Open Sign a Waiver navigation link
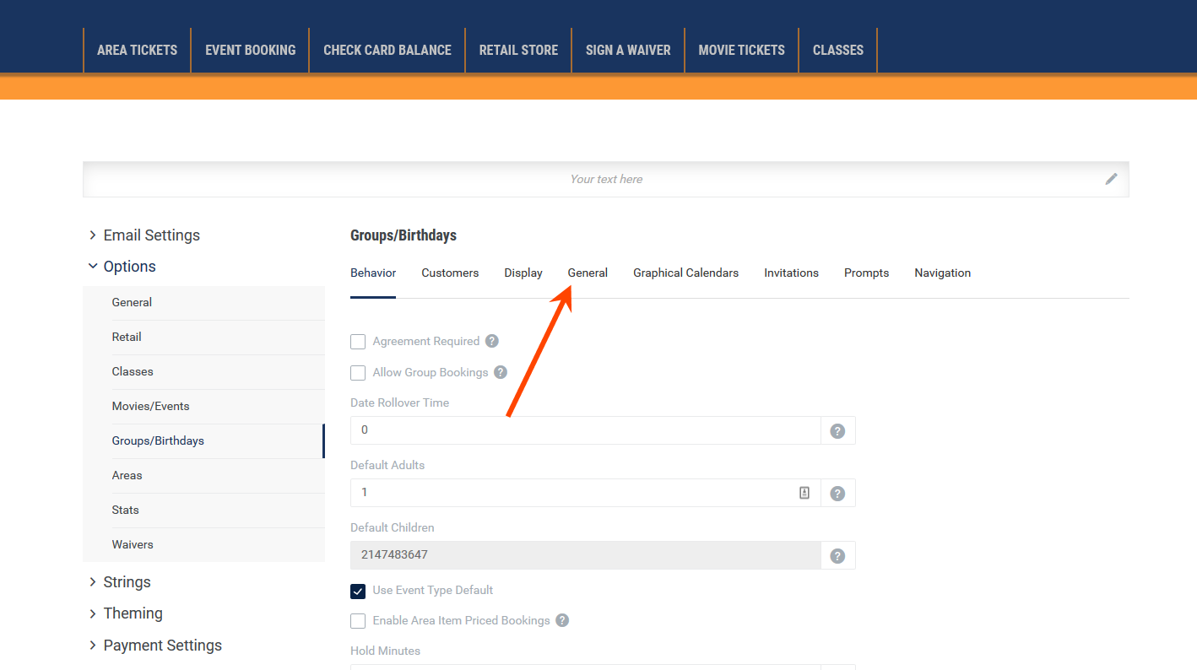The width and height of the screenshot is (1197, 670). click(x=628, y=51)
